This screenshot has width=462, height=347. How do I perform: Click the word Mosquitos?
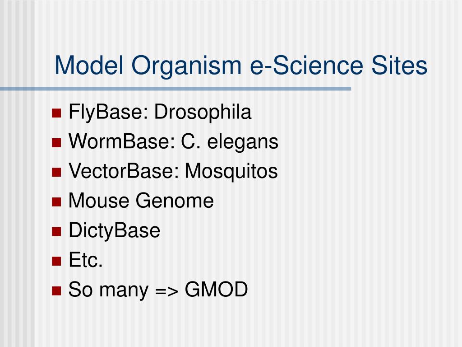click(231, 171)
